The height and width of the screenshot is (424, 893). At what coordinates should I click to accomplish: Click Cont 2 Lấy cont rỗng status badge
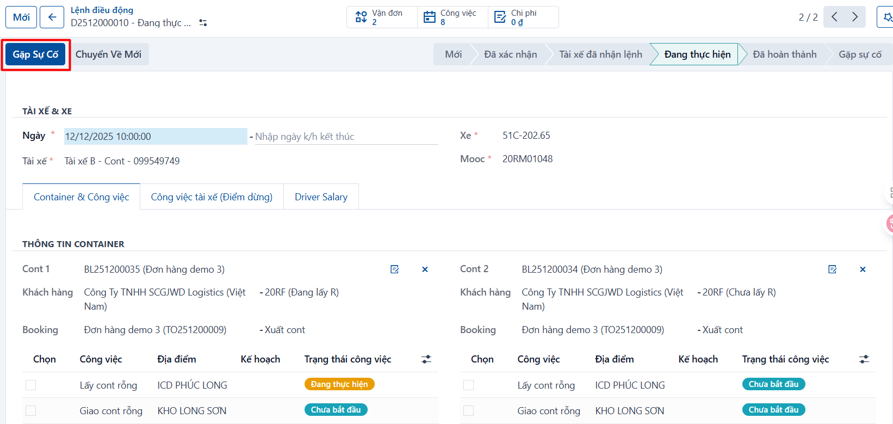click(773, 384)
